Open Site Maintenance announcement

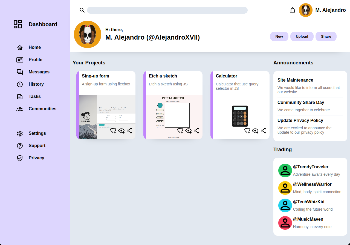tap(295, 80)
